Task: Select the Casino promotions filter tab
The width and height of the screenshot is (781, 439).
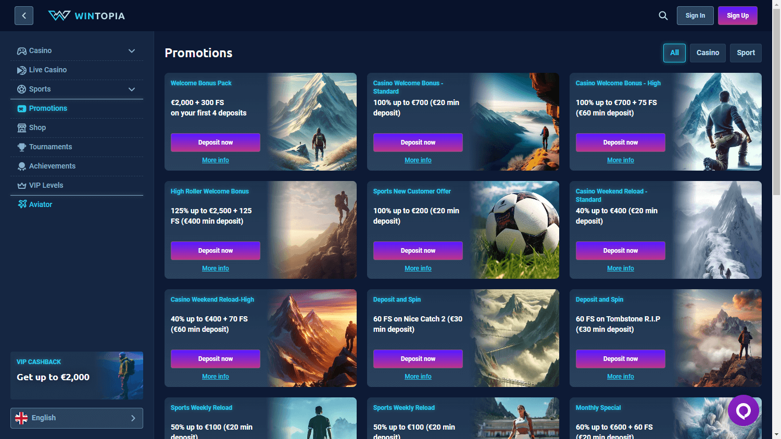Action: [x=708, y=53]
